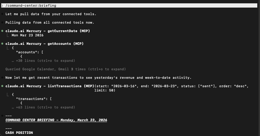Viewport: 260px width, 136px height.
Task: Click the /command-center:briefing command input
Action: coord(31,5)
